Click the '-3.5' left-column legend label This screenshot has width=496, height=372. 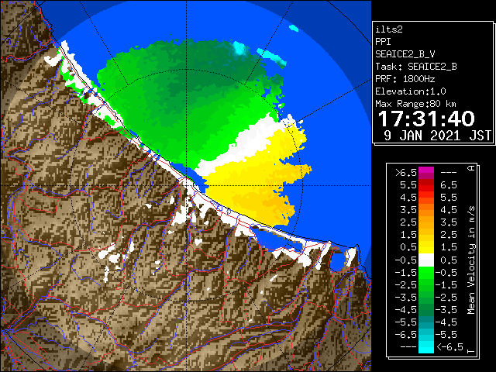coord(406,298)
